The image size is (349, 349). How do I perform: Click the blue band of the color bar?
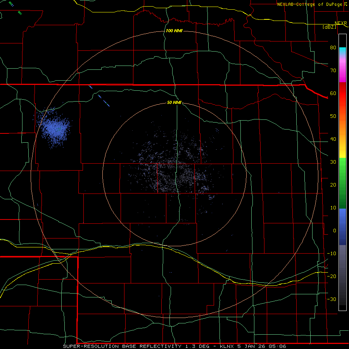[x=342, y=227]
